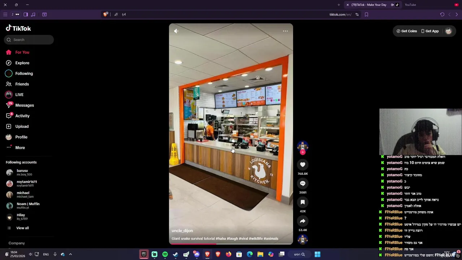The width and height of the screenshot is (462, 260).
Task: Open File Explorer from the taskbar
Action: click(260, 254)
